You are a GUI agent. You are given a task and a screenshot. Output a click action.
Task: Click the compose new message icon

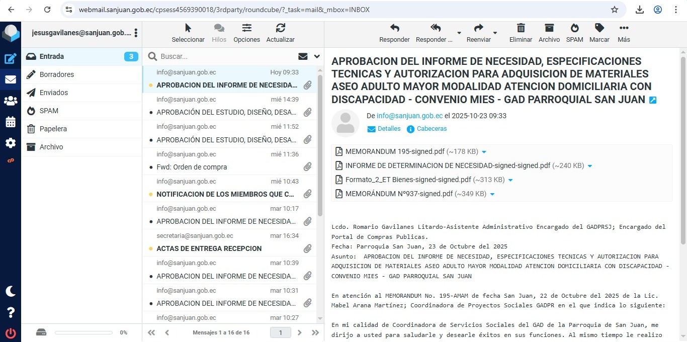[x=11, y=59]
